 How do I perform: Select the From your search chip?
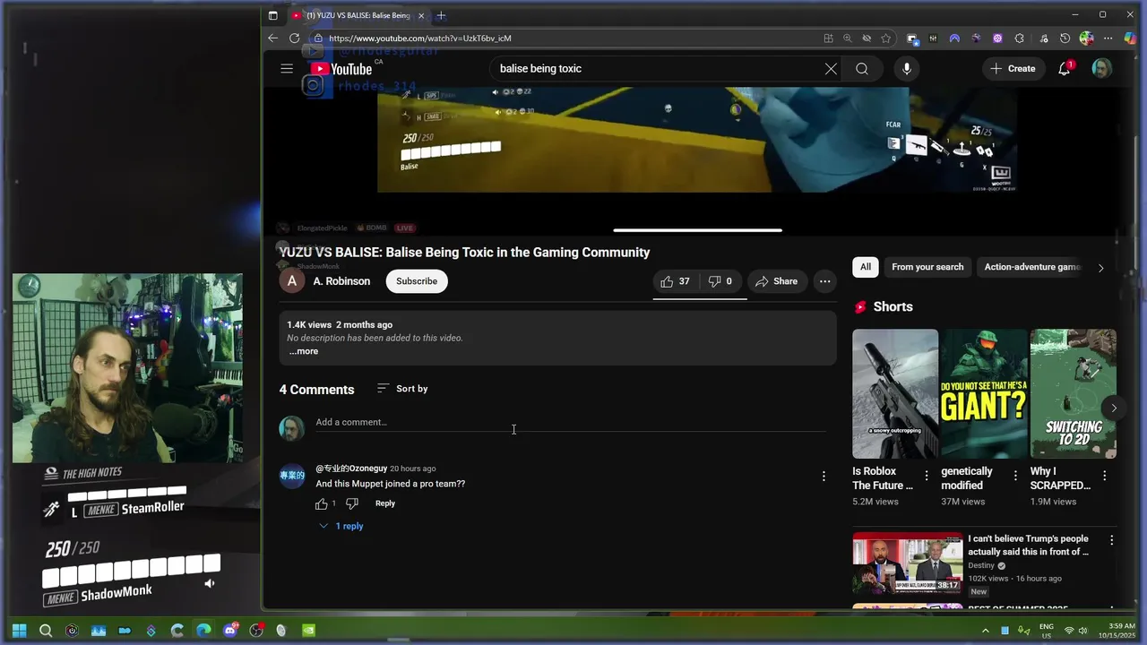[927, 267]
